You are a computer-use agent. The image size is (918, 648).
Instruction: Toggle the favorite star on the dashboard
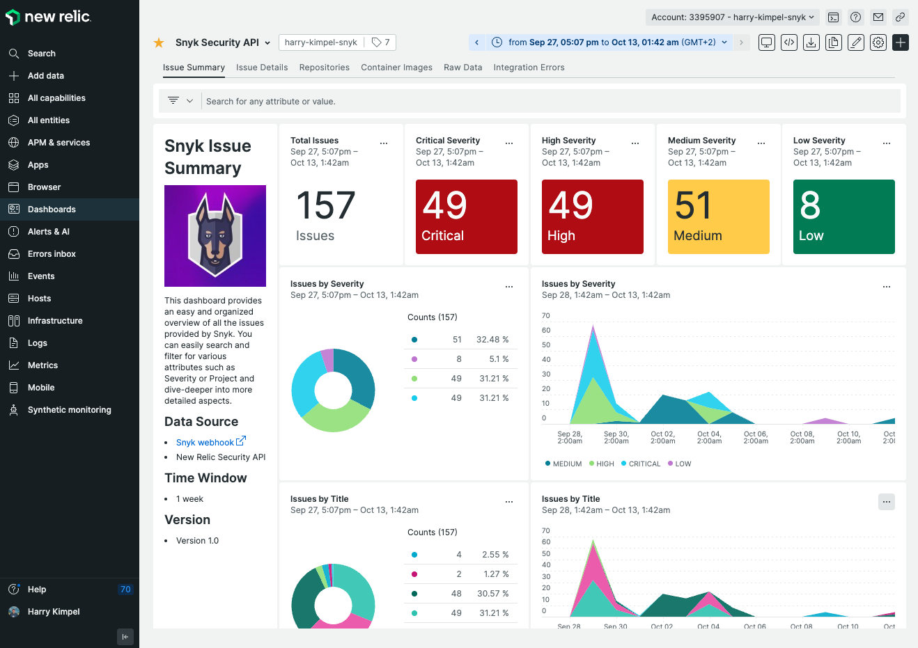point(158,42)
